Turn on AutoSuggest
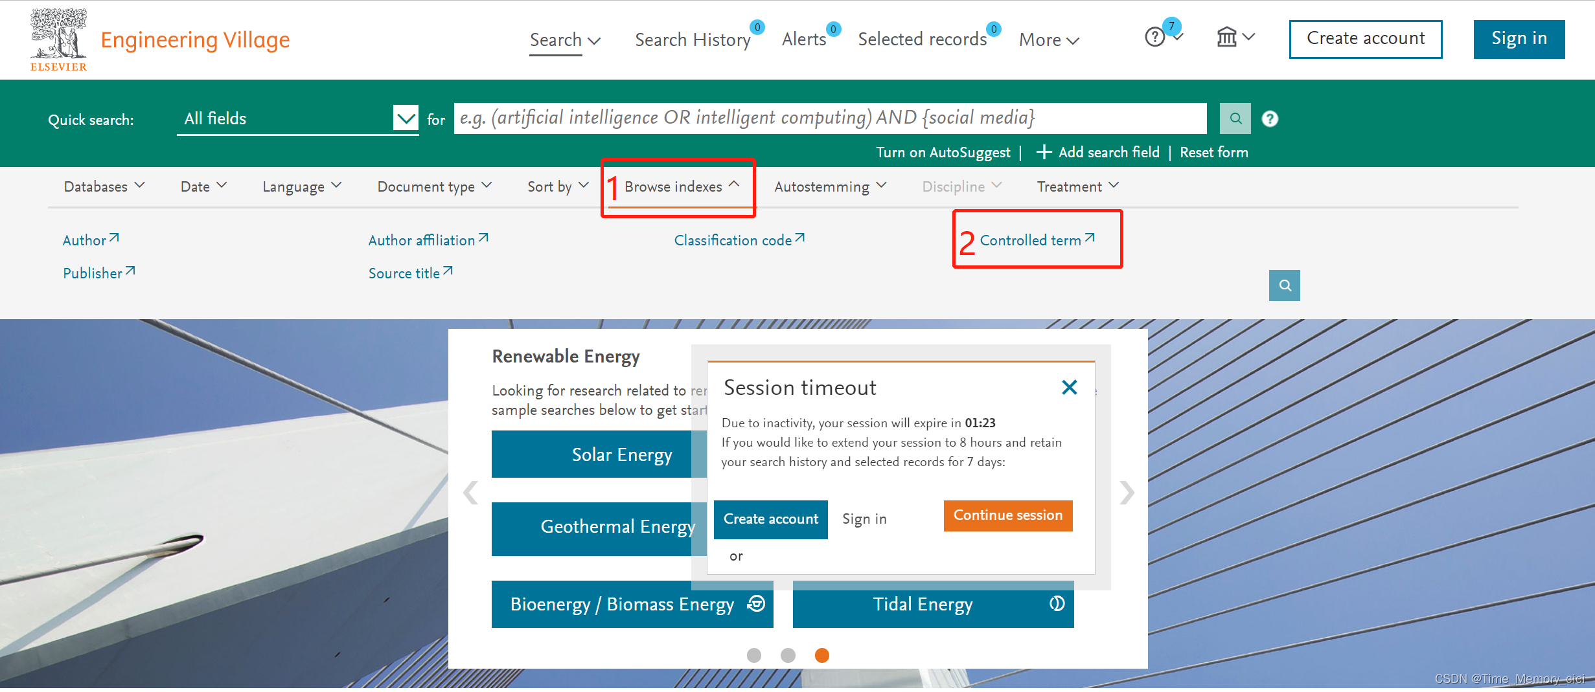Image resolution: width=1595 pixels, height=692 pixels. point(943,152)
